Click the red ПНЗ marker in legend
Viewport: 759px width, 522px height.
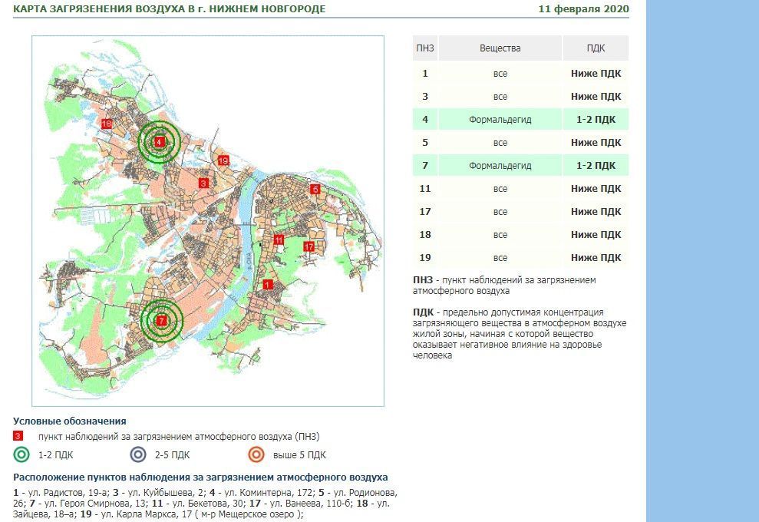[18, 435]
